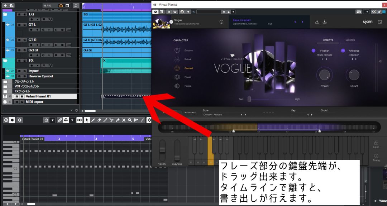Mute the GT L track
Image resolution: width=387 pixels, height=206 pixels.
point(19,25)
